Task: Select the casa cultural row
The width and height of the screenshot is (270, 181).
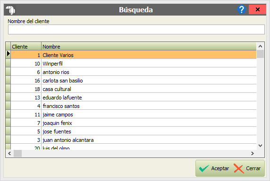Action: tap(134, 89)
